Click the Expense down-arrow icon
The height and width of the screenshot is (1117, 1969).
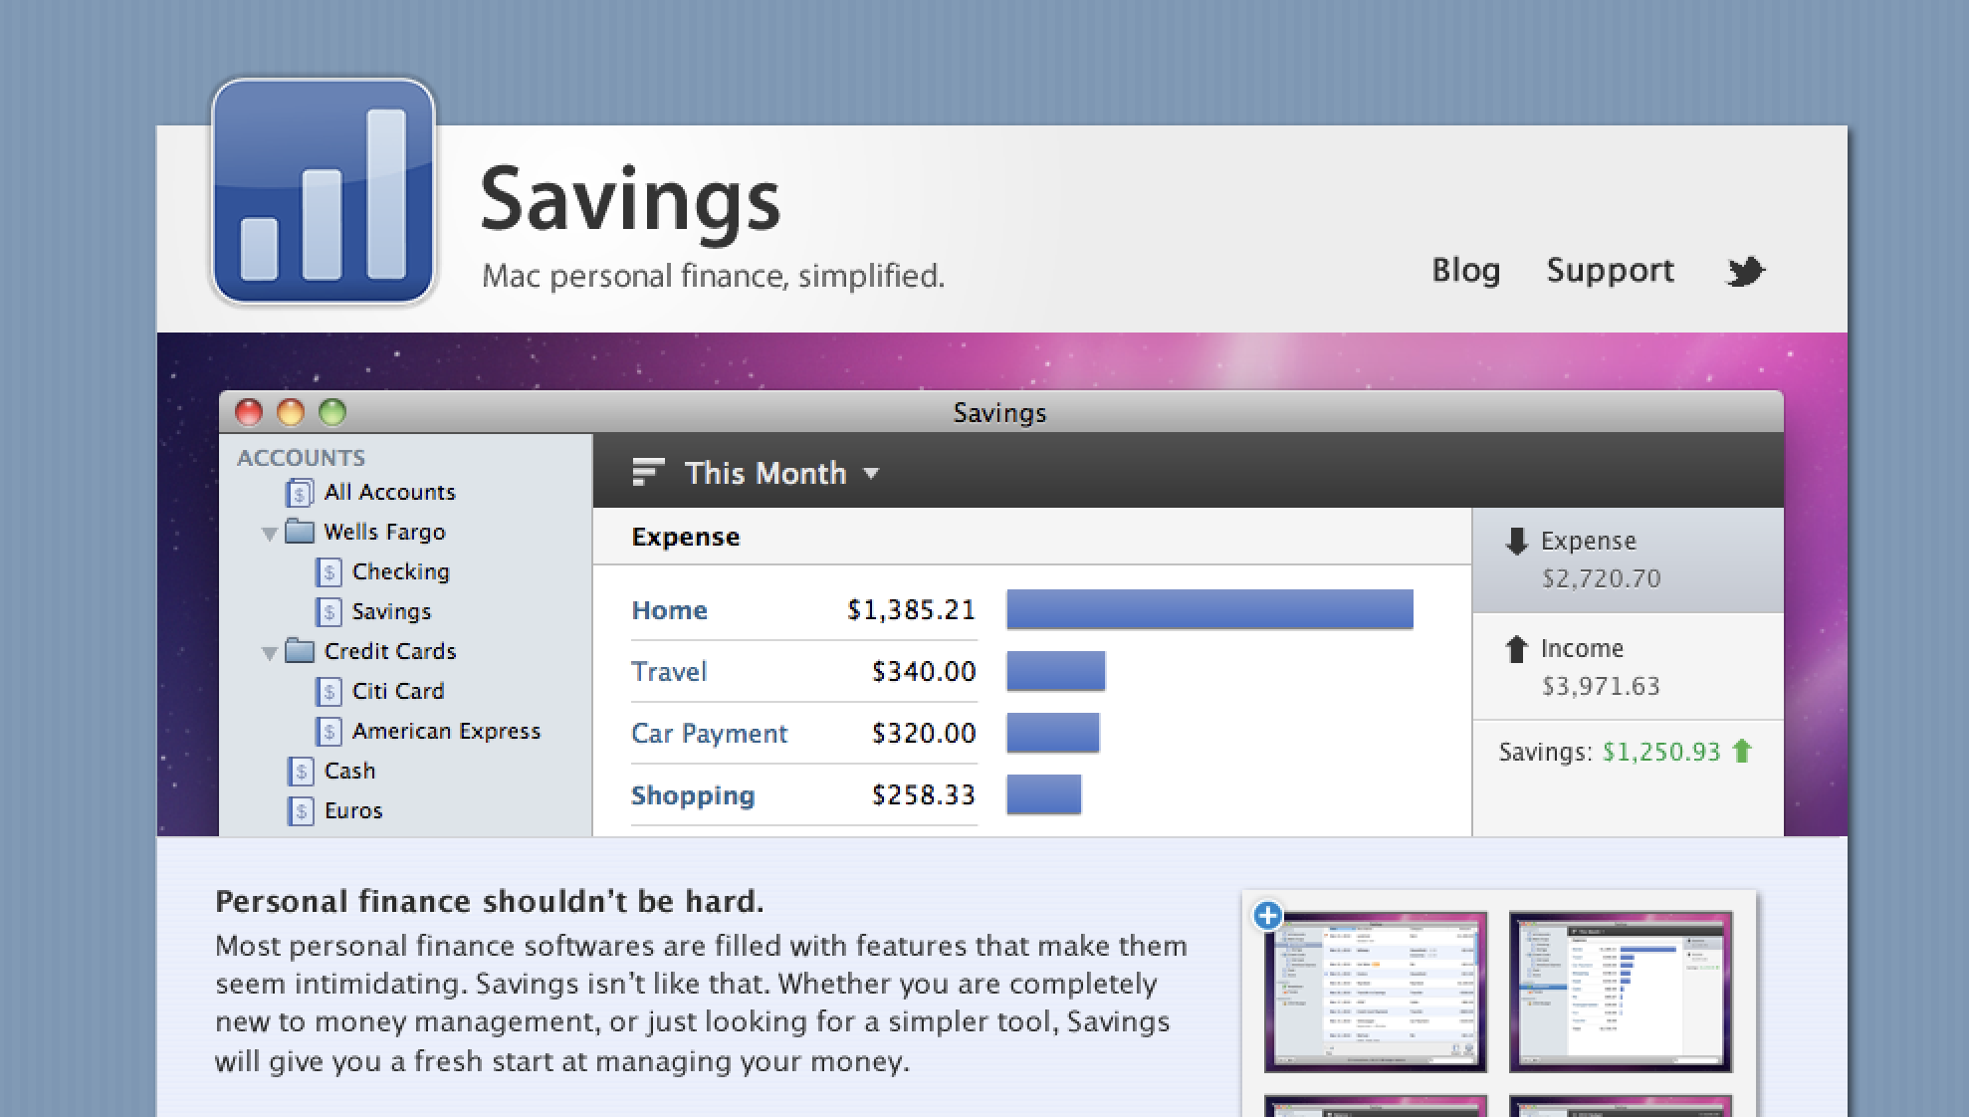[x=1516, y=541]
